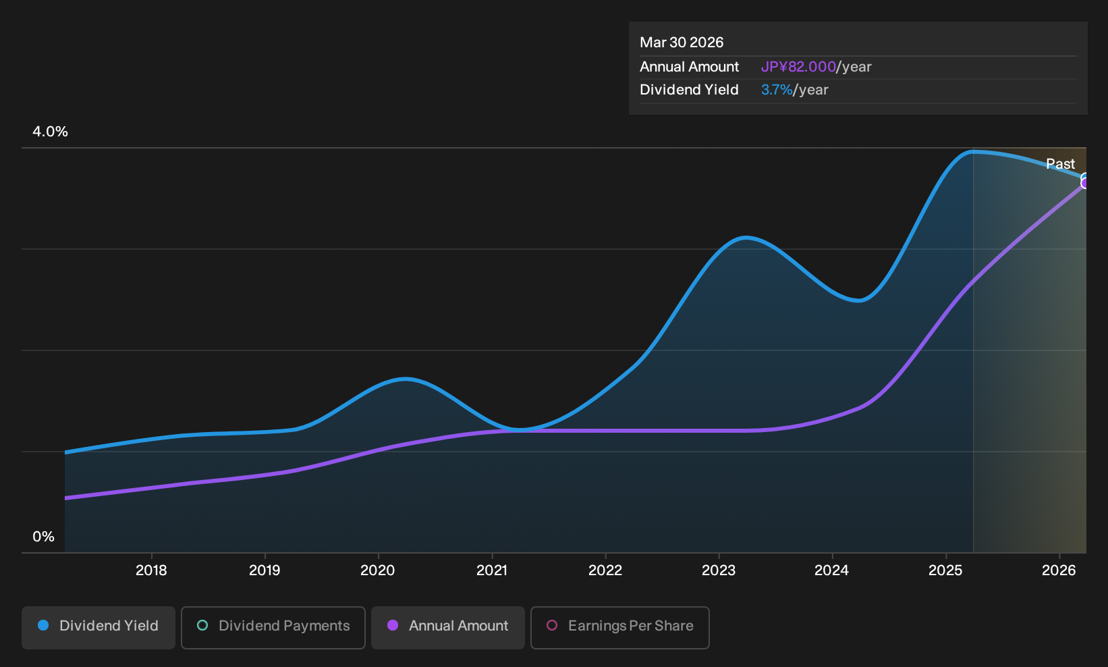This screenshot has height=667, width=1108.
Task: Select the purple end-point marker on chart
Action: coord(1085,184)
